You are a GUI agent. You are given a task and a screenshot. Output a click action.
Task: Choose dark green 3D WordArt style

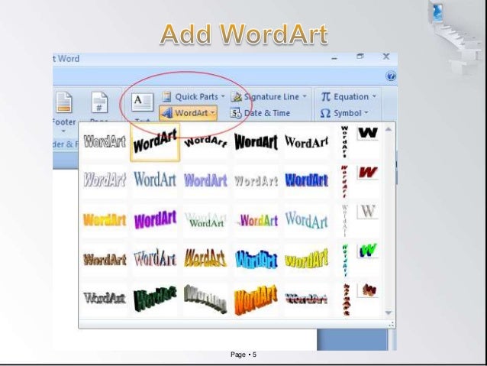tap(155, 299)
